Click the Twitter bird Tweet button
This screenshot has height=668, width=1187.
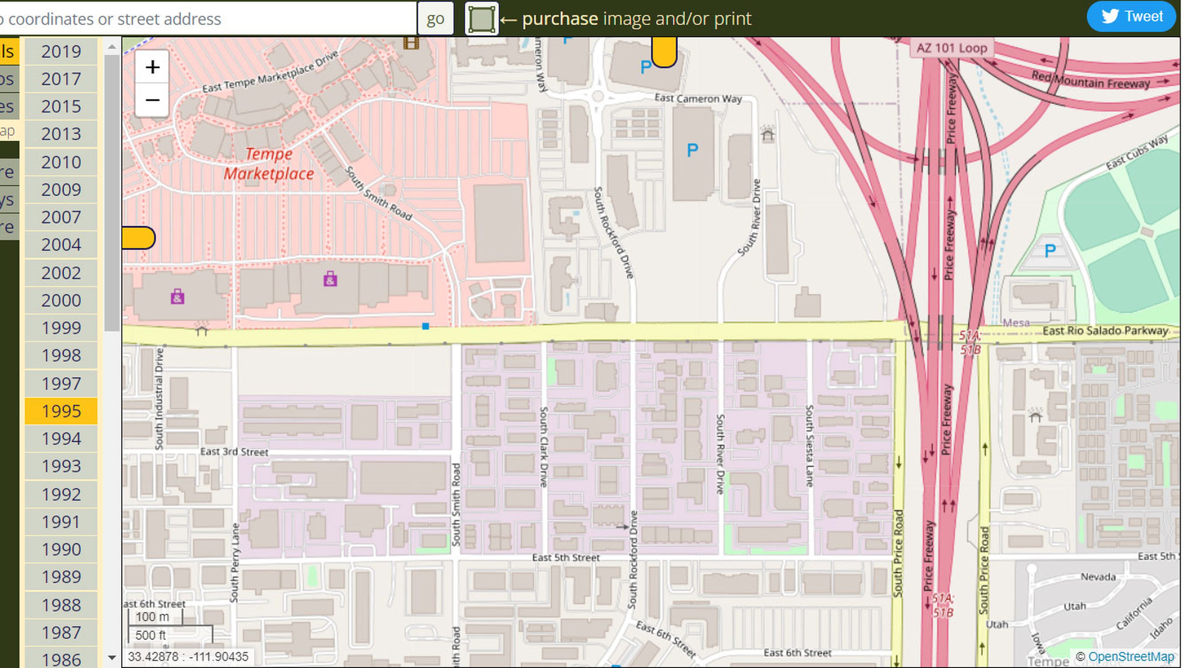pos(1131,17)
